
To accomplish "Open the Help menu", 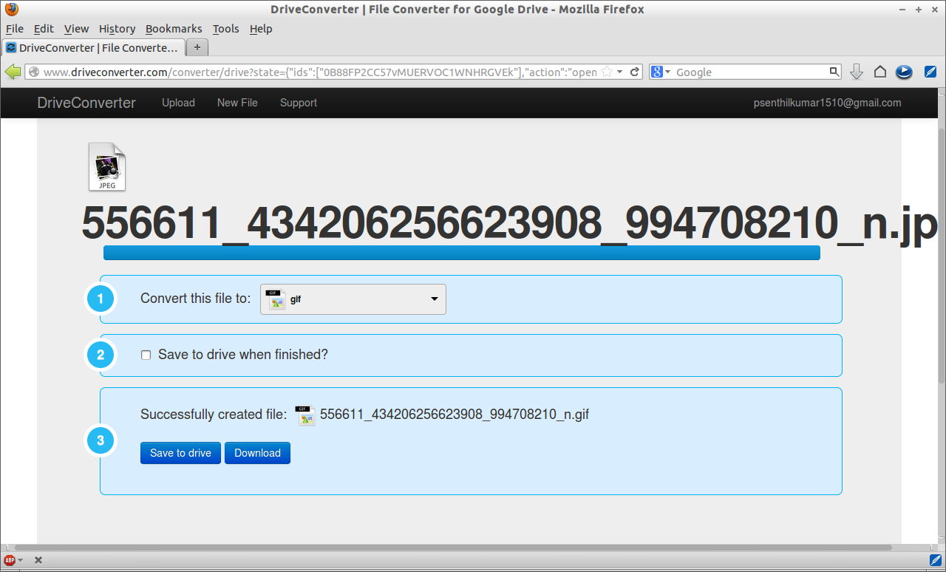I will click(x=261, y=29).
